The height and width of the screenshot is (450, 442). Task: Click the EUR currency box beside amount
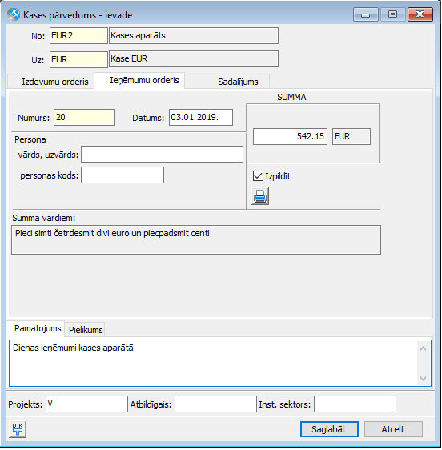coord(352,136)
